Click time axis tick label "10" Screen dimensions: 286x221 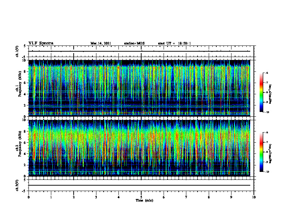point(254,197)
